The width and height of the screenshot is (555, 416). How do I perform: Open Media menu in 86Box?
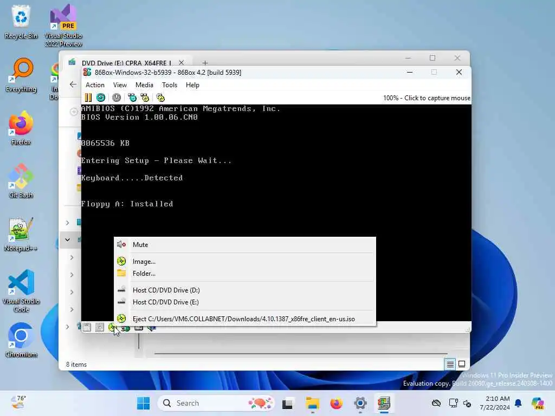pos(144,85)
